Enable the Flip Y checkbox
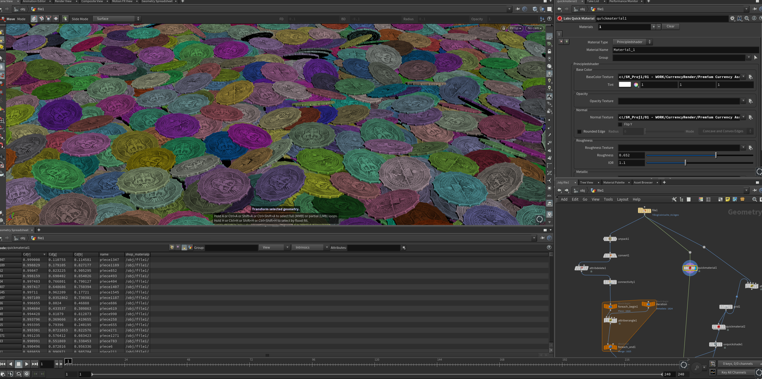 [x=620, y=124]
